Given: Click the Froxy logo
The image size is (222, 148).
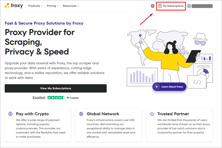Looking at the screenshot, I should pos(14,6).
